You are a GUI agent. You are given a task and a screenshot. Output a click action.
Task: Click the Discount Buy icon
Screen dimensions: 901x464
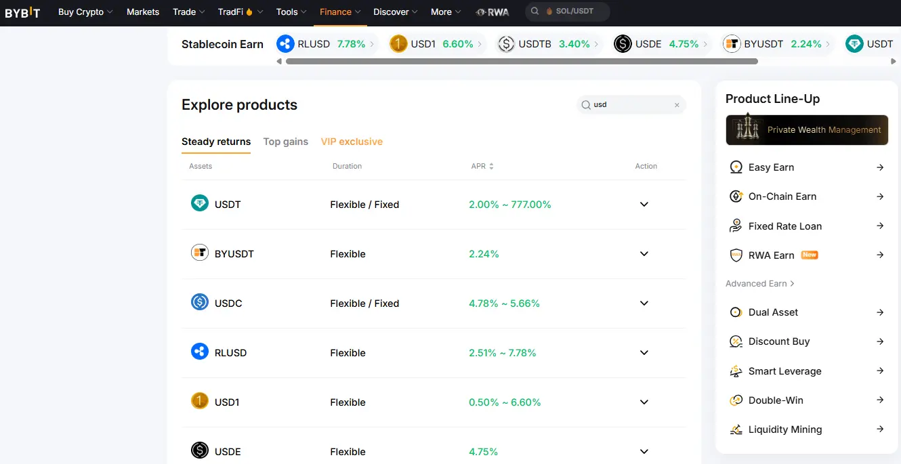click(736, 341)
